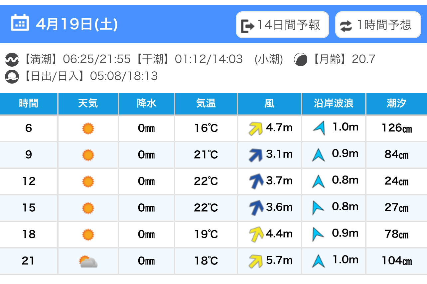Image resolution: width=427 pixels, height=284 pixels.
Task: Select the 降水 column header
Action: pyautogui.click(x=146, y=104)
